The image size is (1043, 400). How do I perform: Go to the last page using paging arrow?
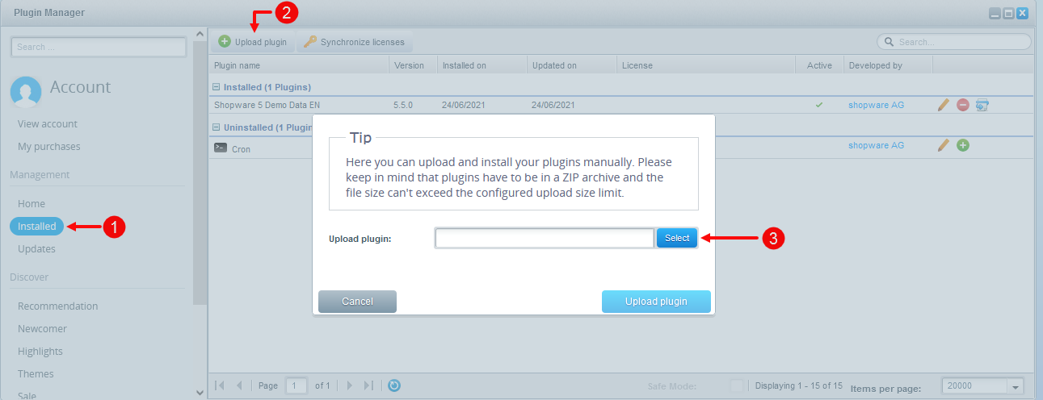coord(368,385)
